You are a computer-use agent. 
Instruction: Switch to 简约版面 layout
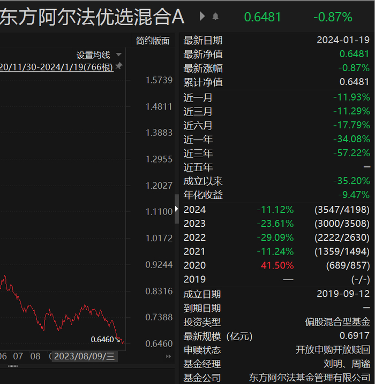coord(153,41)
